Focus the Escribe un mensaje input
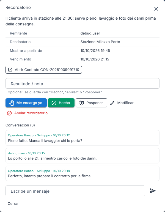 tap(75, 191)
